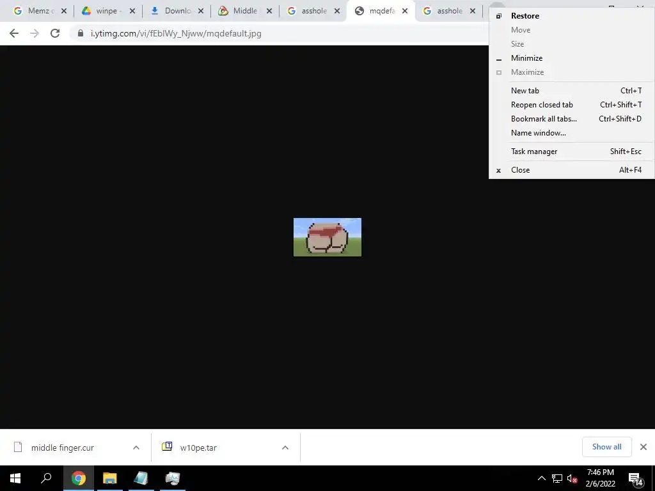Dismiss the downloads bar

pyautogui.click(x=643, y=447)
